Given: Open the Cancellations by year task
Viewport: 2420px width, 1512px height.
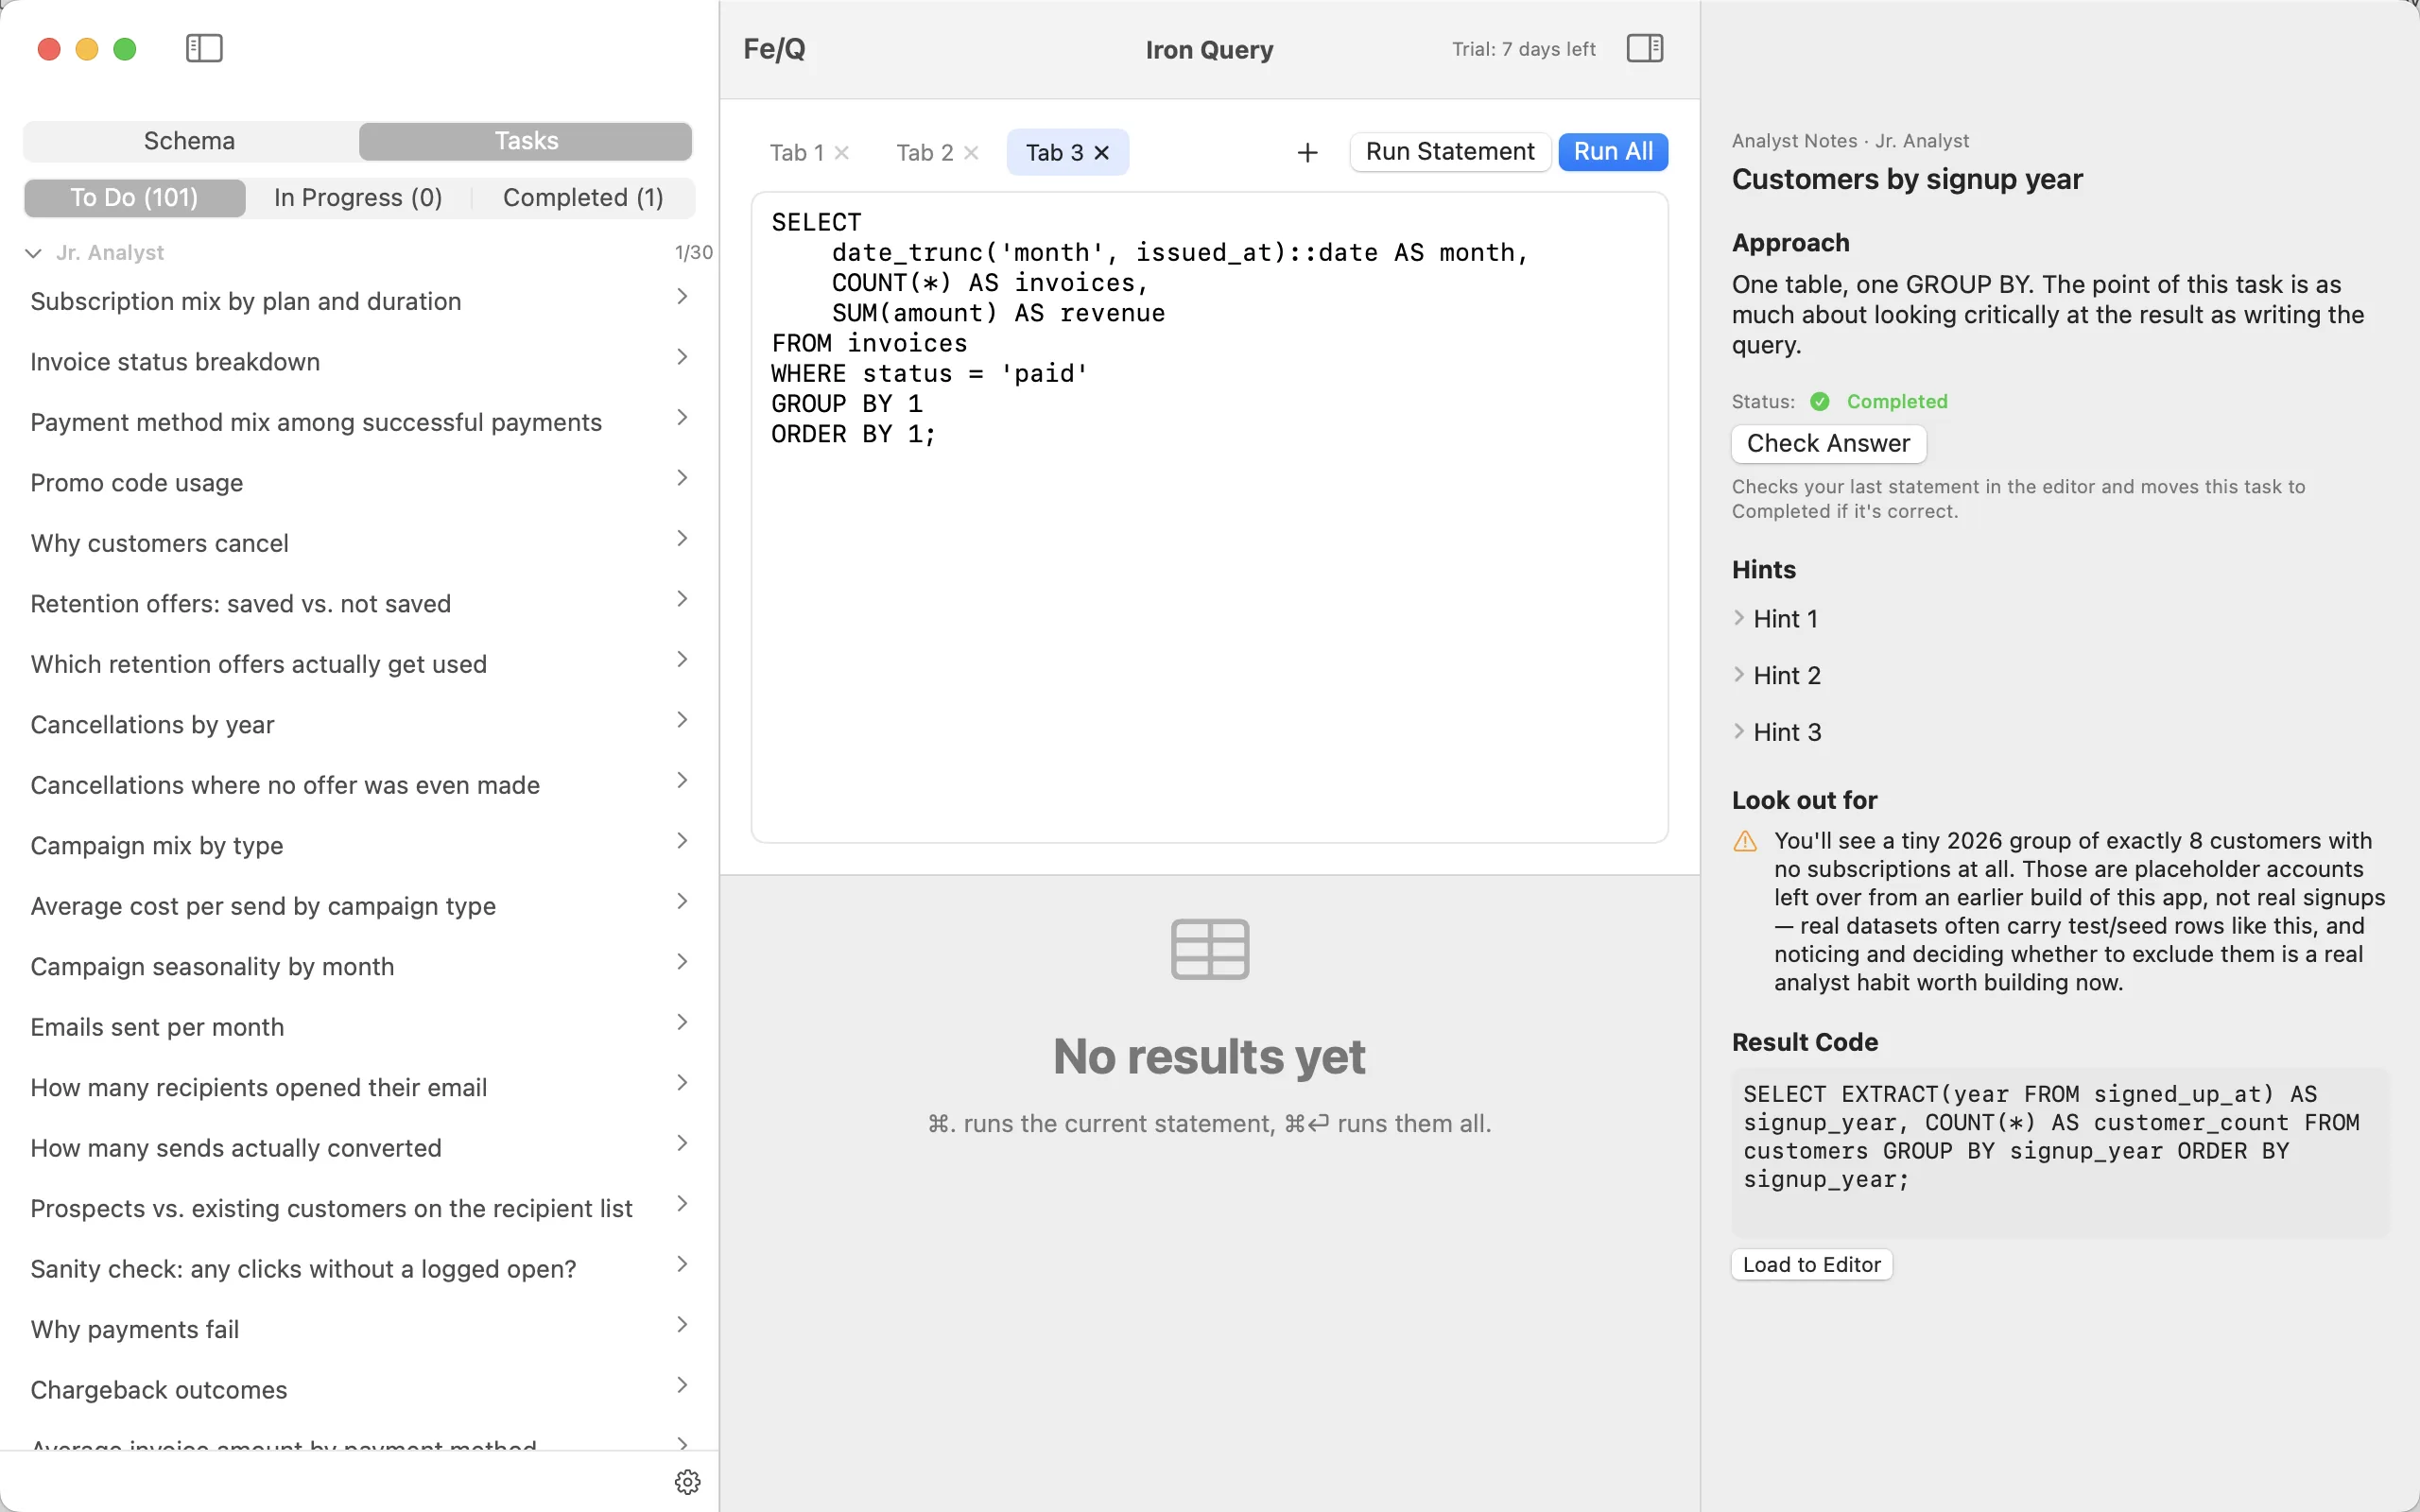Looking at the screenshot, I should pos(359,725).
